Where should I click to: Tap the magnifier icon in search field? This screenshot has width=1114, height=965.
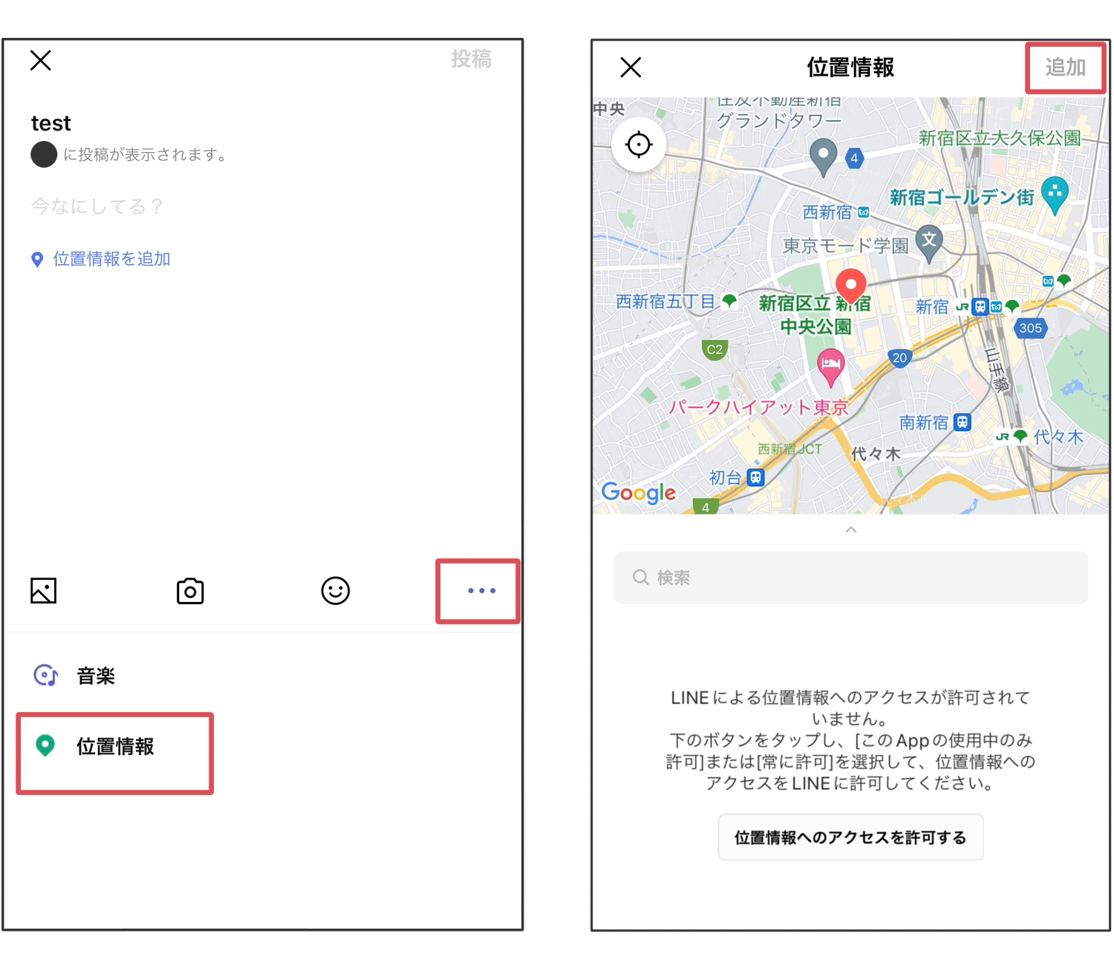pos(640,578)
